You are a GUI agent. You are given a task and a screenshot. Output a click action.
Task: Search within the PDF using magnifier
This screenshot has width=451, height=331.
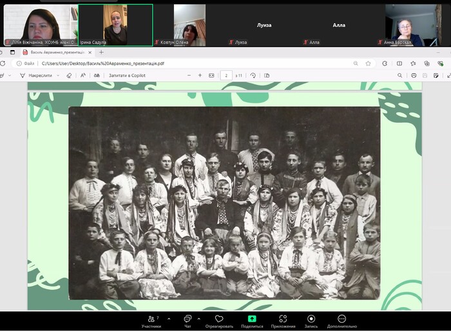(x=400, y=75)
